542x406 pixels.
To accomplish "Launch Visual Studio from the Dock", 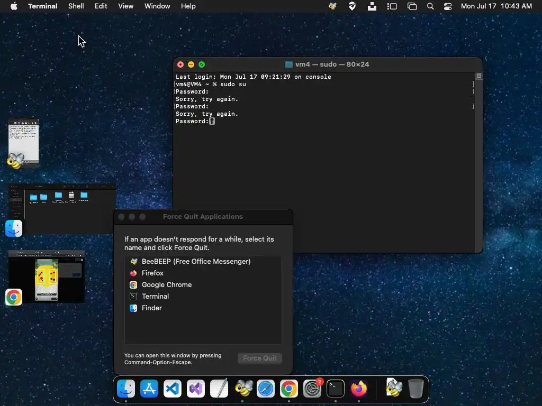I will (196, 389).
